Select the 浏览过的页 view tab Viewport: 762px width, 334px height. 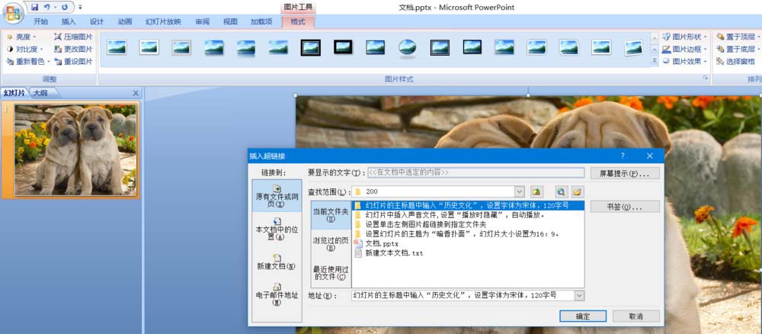point(331,244)
